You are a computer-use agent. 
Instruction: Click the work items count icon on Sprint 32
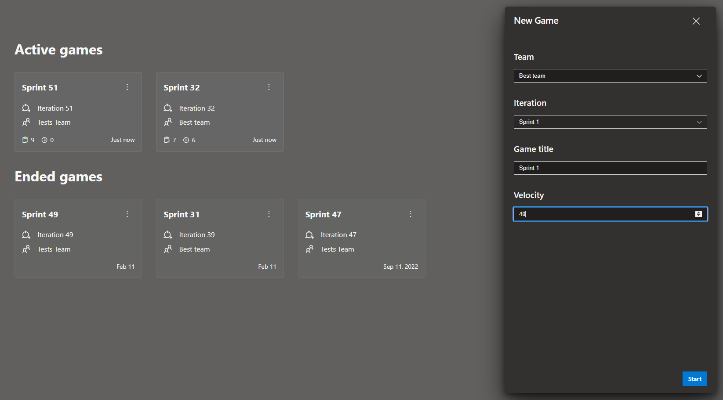click(x=167, y=140)
